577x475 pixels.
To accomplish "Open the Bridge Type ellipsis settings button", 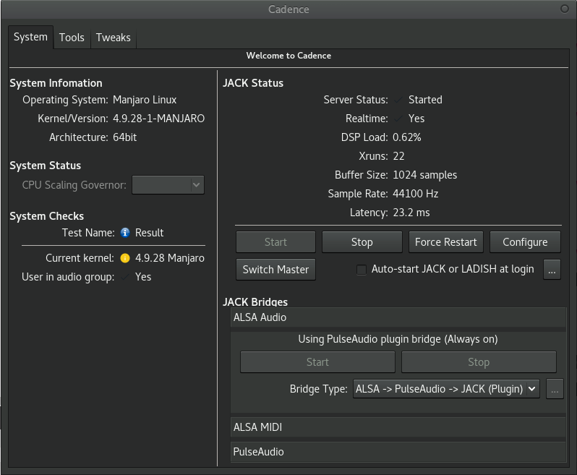I will [555, 389].
